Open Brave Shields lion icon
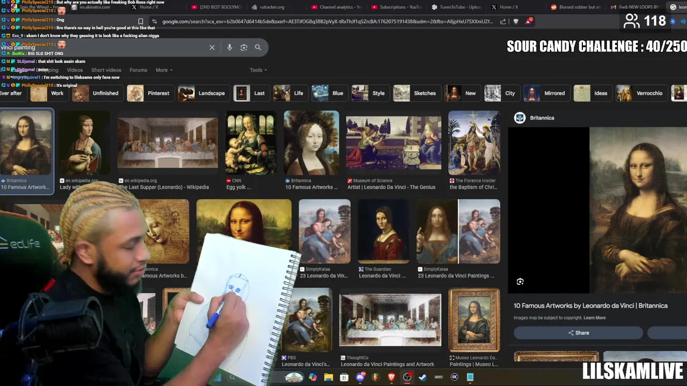The width and height of the screenshot is (687, 386). 516,21
